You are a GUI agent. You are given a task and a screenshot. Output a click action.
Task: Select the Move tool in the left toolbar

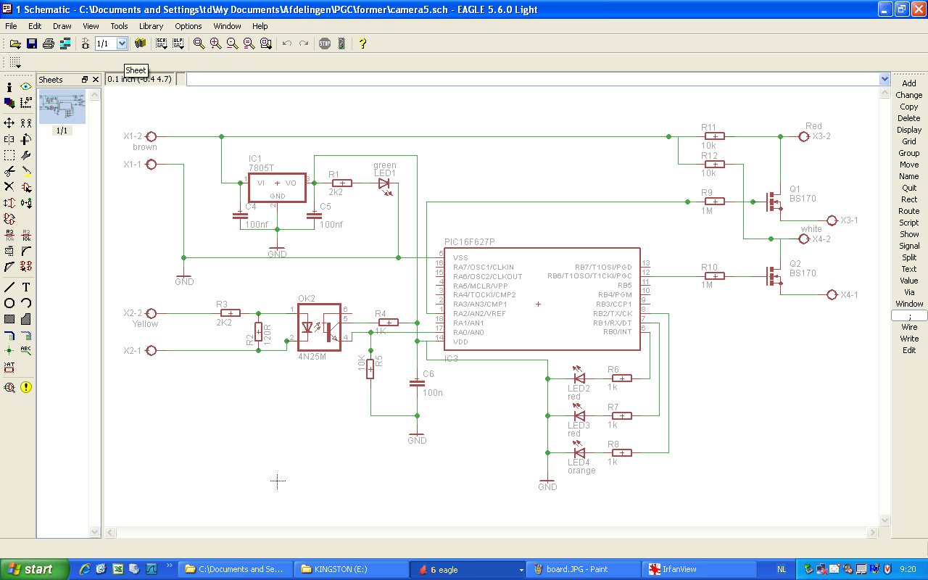(x=9, y=123)
